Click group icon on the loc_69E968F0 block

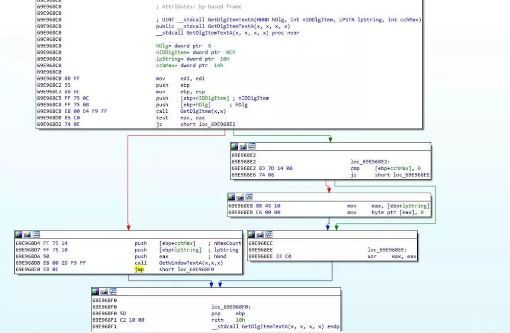click(113, 292)
